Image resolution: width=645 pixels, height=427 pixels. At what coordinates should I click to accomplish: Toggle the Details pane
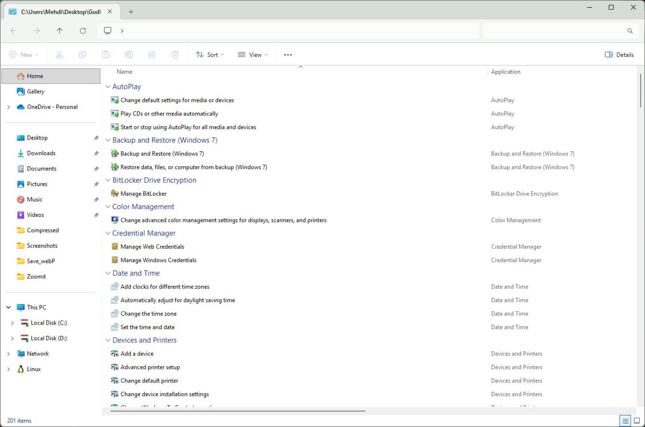(x=619, y=55)
